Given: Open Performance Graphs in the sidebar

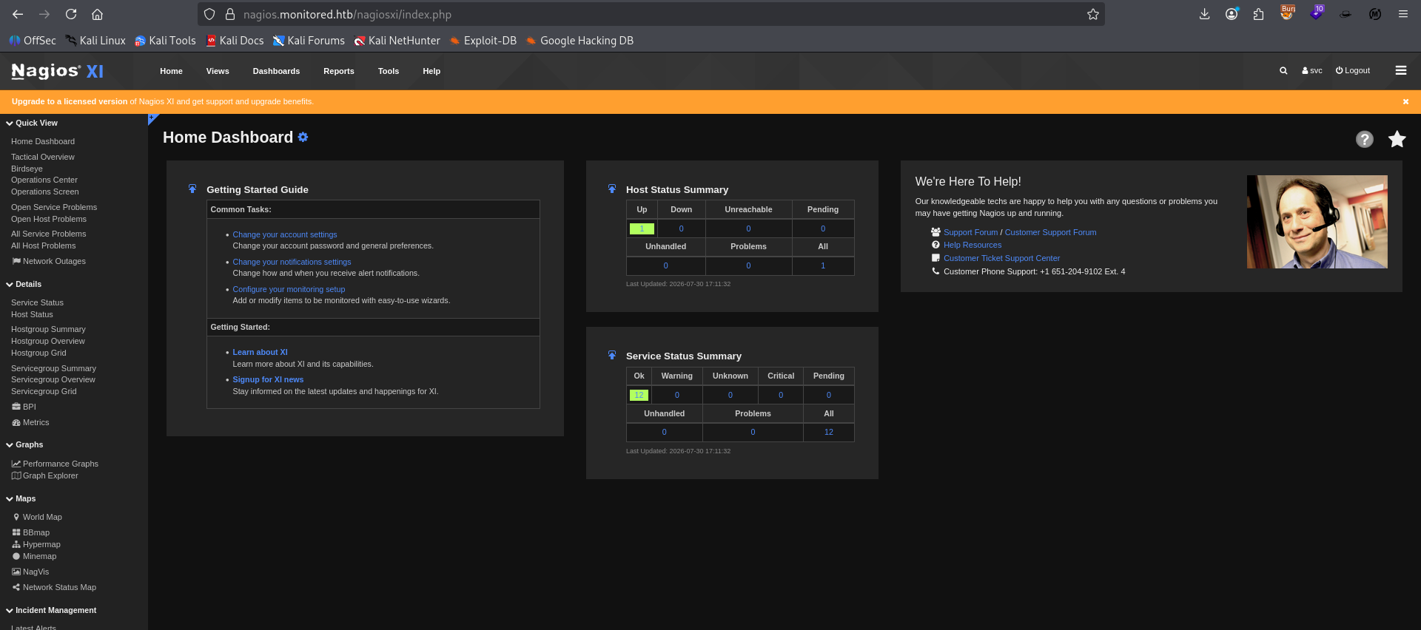Looking at the screenshot, I should coord(55,464).
